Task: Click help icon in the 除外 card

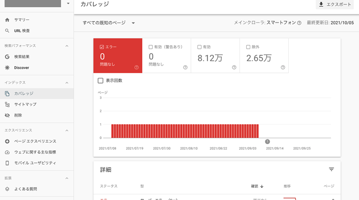Action: tap(283, 67)
